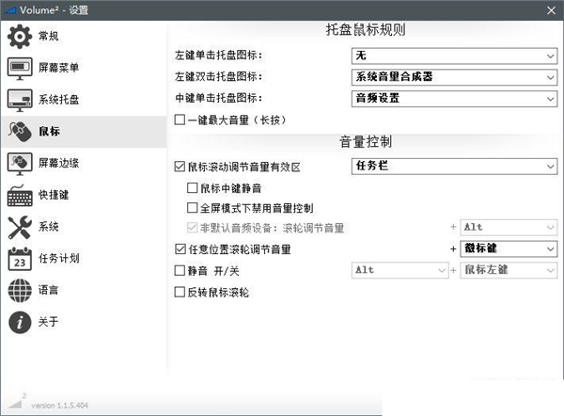Disable 任意位置滚轮调节音量 checkbox
Viewport: 564px width, 416px height.
(x=180, y=249)
